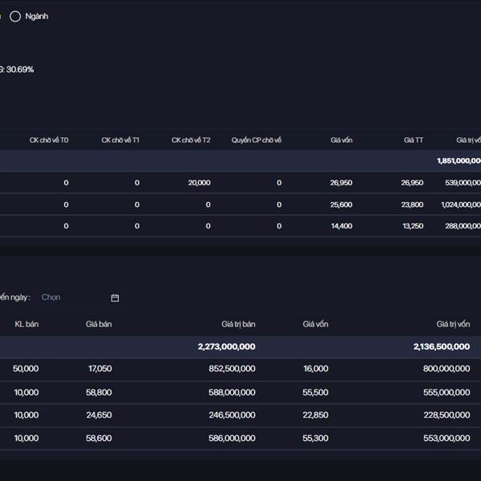Select holding row with cost price 25,600
Image resolution: width=481 pixels, height=481 pixels.
240,204
